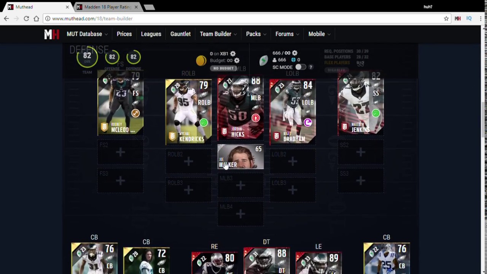Click the Muthead logo
This screenshot has height=274, width=487.
[x=51, y=34]
